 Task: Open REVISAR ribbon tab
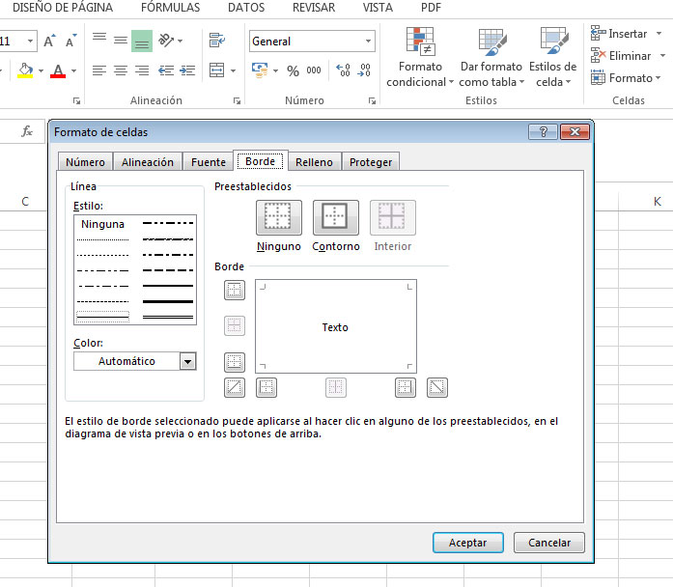click(314, 8)
